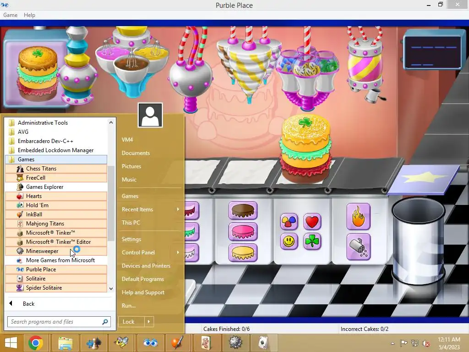Launch Solitaire from the Games list
This screenshot has height=352, width=469.
56,279
